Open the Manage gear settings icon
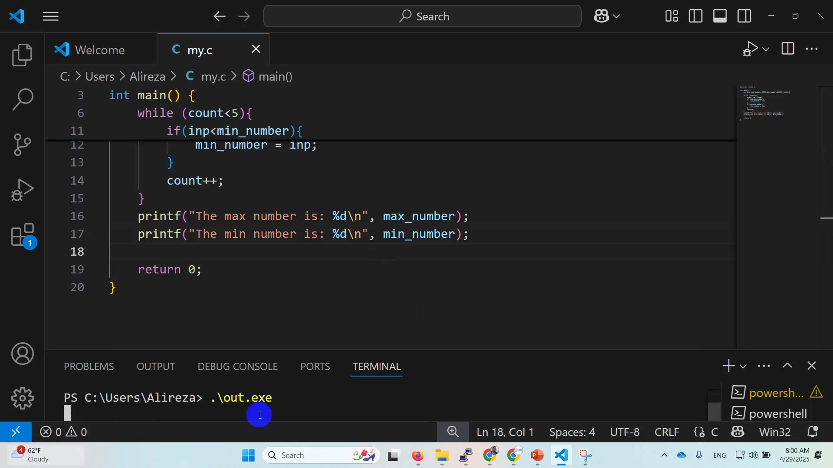This screenshot has width=833, height=468. (23, 398)
